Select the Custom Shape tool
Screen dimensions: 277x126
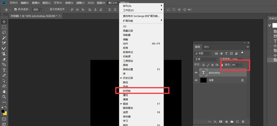tap(4, 86)
